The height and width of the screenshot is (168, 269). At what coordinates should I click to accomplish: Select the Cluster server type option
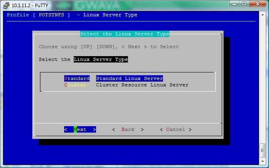tap(75, 85)
